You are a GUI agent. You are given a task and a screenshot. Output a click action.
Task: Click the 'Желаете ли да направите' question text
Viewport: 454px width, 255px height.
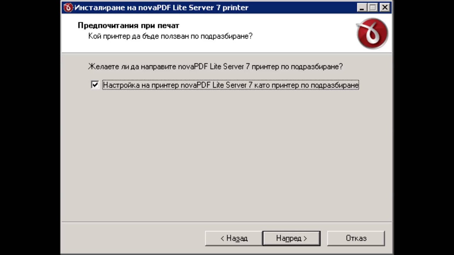click(x=215, y=67)
